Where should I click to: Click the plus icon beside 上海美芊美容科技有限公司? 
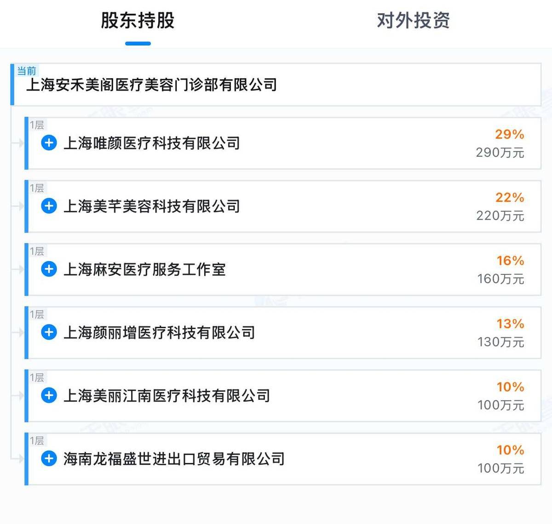point(48,206)
